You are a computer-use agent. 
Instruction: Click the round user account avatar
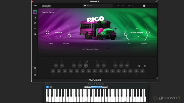pos(144,6)
